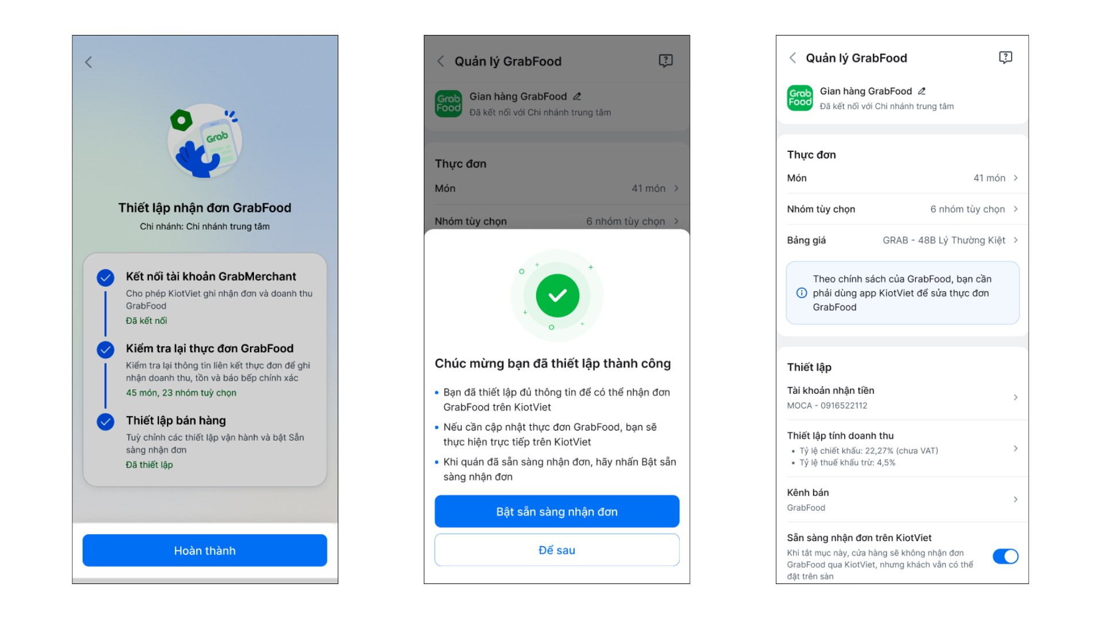The image size is (1101, 619).
Task: Click the Để sau button
Action: [x=557, y=550]
